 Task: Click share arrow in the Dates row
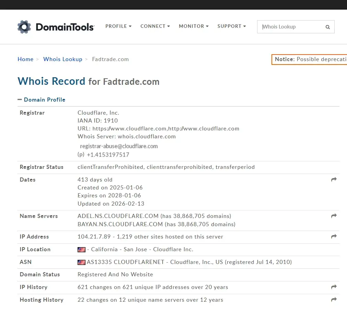pos(334,180)
